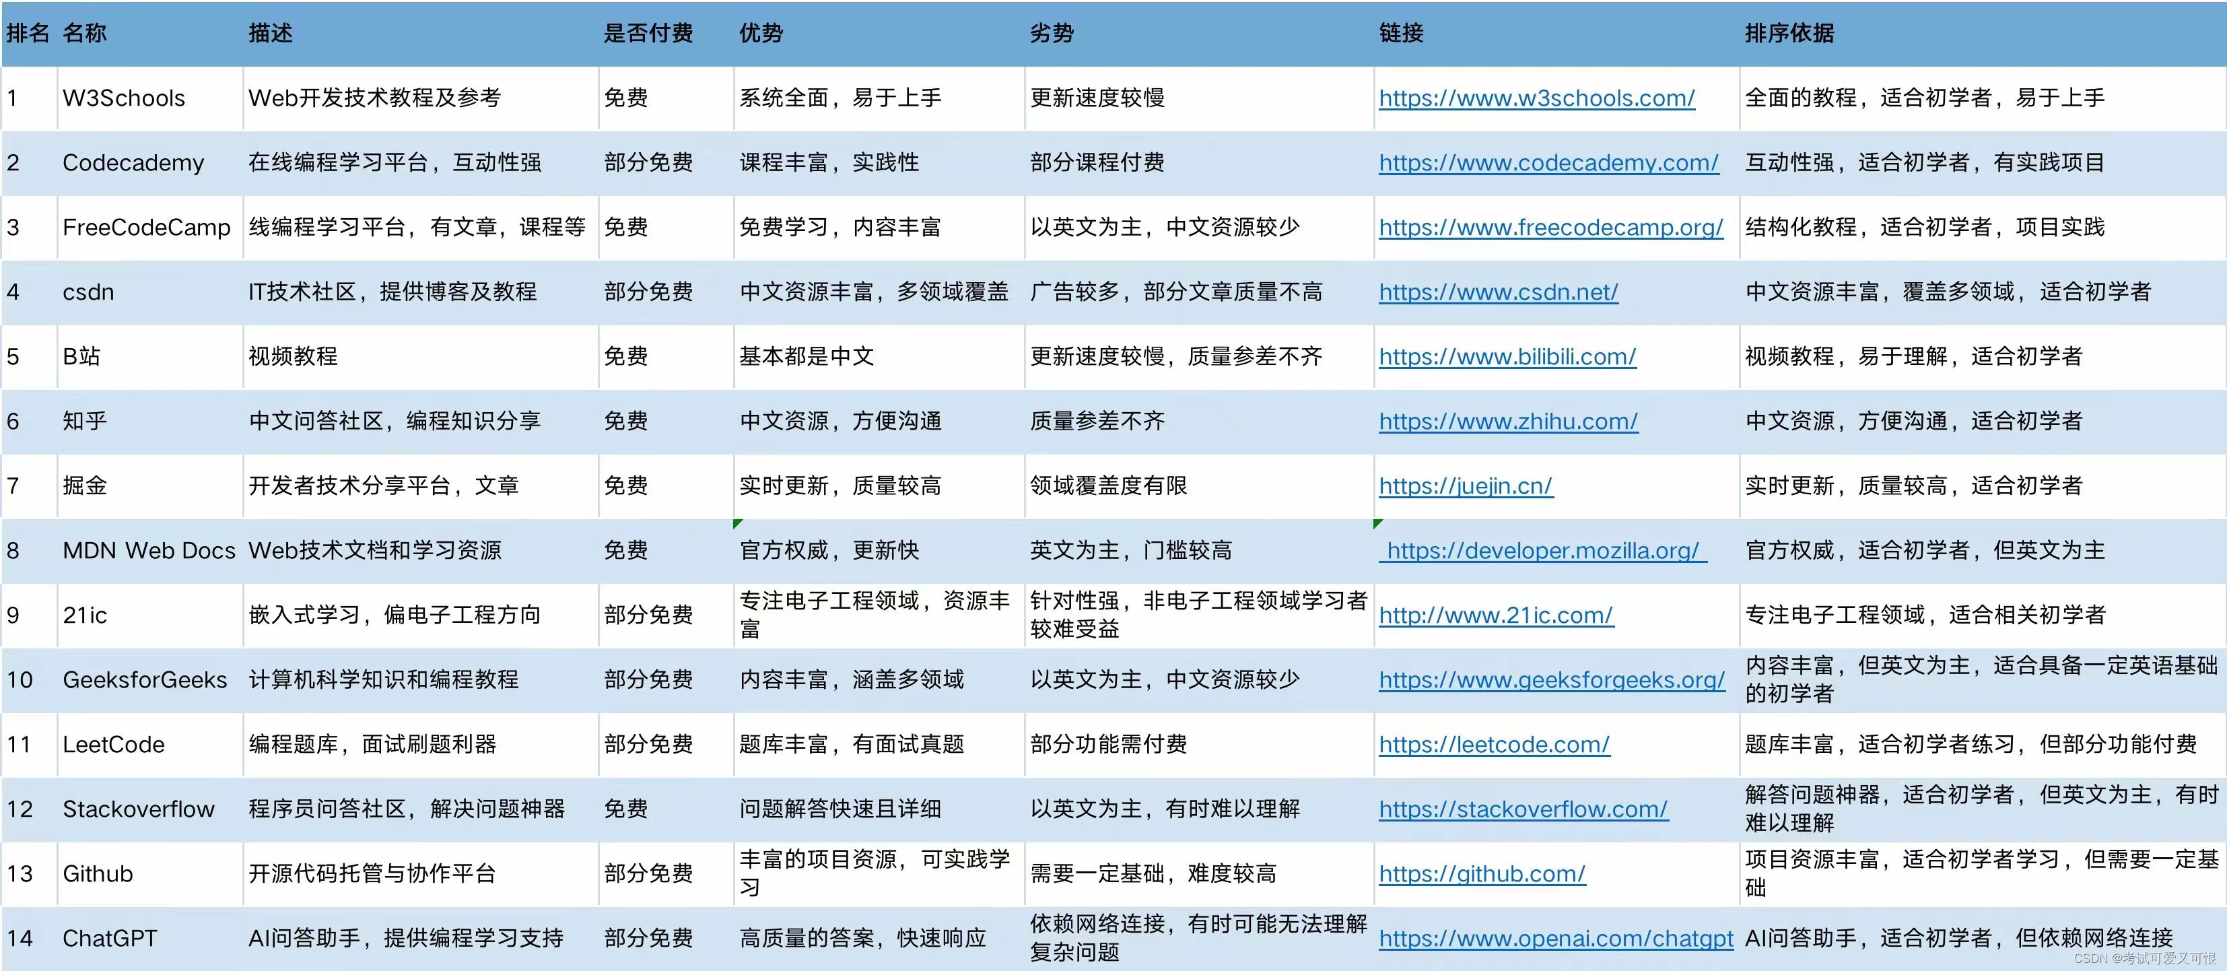This screenshot has width=2227, height=971.
Task: Open the github.com link
Action: (x=1482, y=874)
